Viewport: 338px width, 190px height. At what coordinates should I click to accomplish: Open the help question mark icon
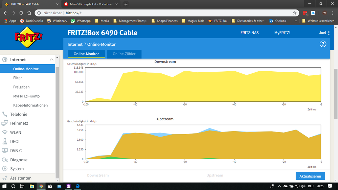(323, 44)
